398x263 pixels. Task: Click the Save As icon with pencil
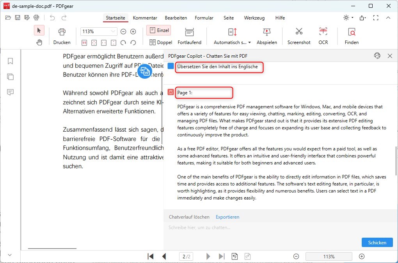pyautogui.click(x=27, y=18)
